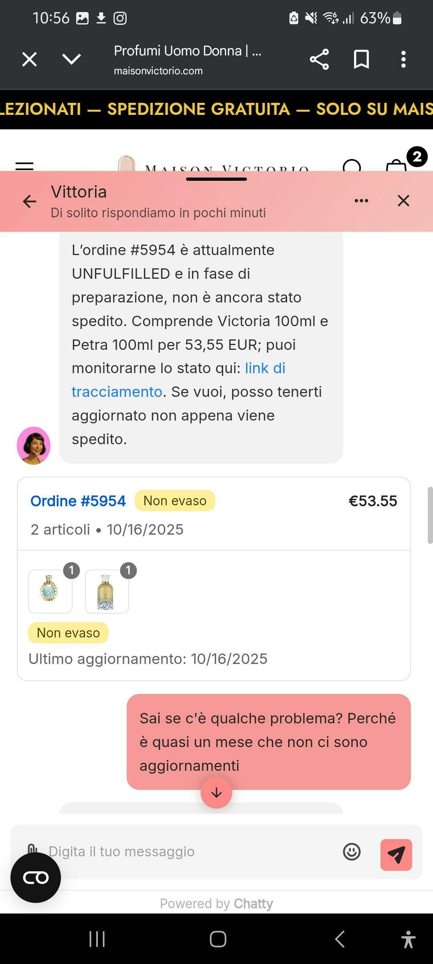
Task: Tap the attachment paperclip icon
Action: coord(32,847)
